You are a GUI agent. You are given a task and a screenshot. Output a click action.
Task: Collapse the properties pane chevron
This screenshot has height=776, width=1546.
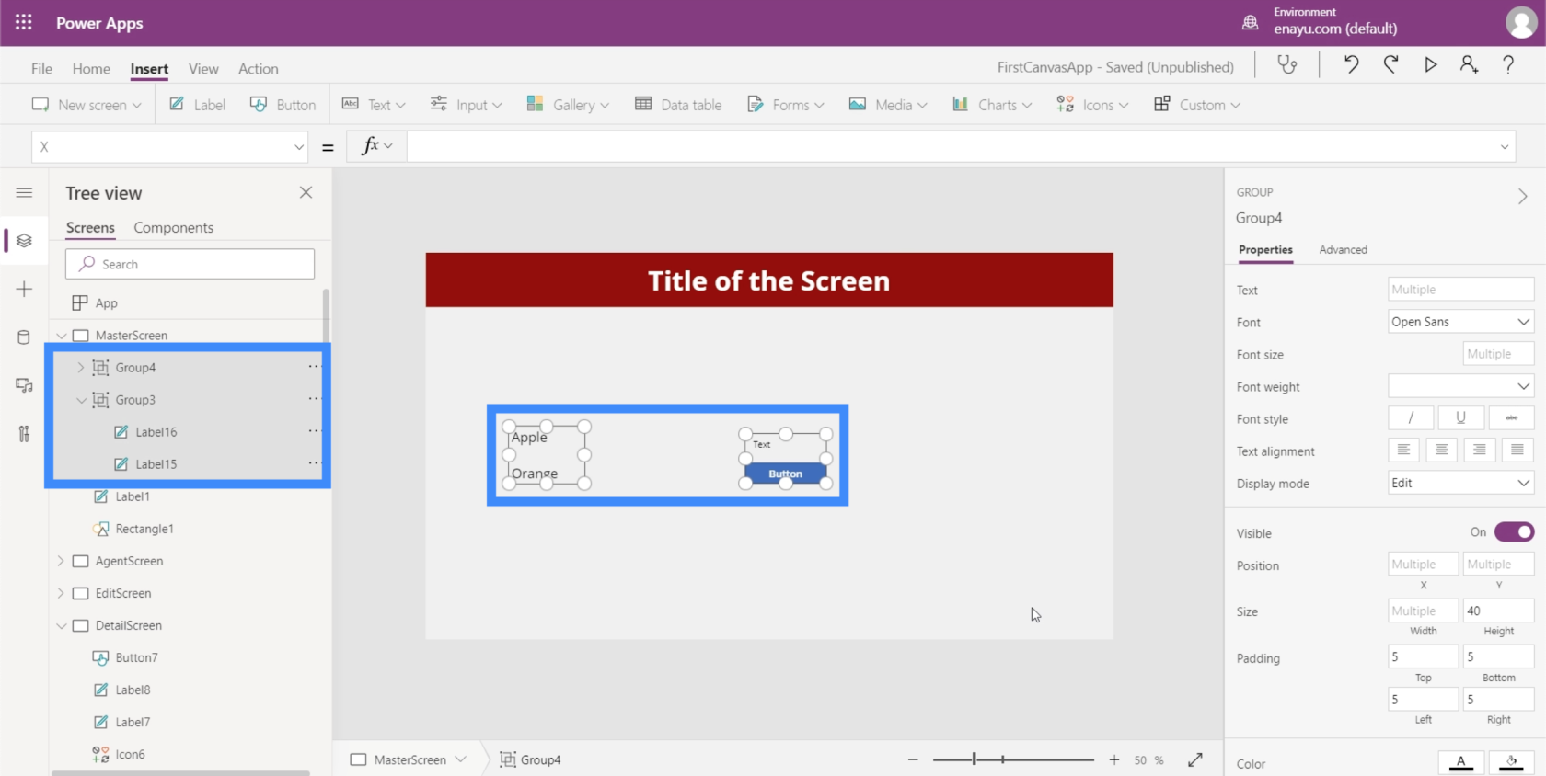[1523, 196]
